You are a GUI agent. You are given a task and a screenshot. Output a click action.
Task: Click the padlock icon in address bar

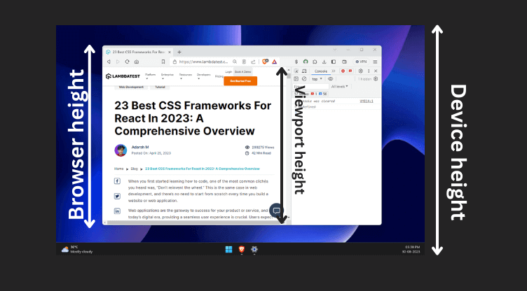coord(174,62)
